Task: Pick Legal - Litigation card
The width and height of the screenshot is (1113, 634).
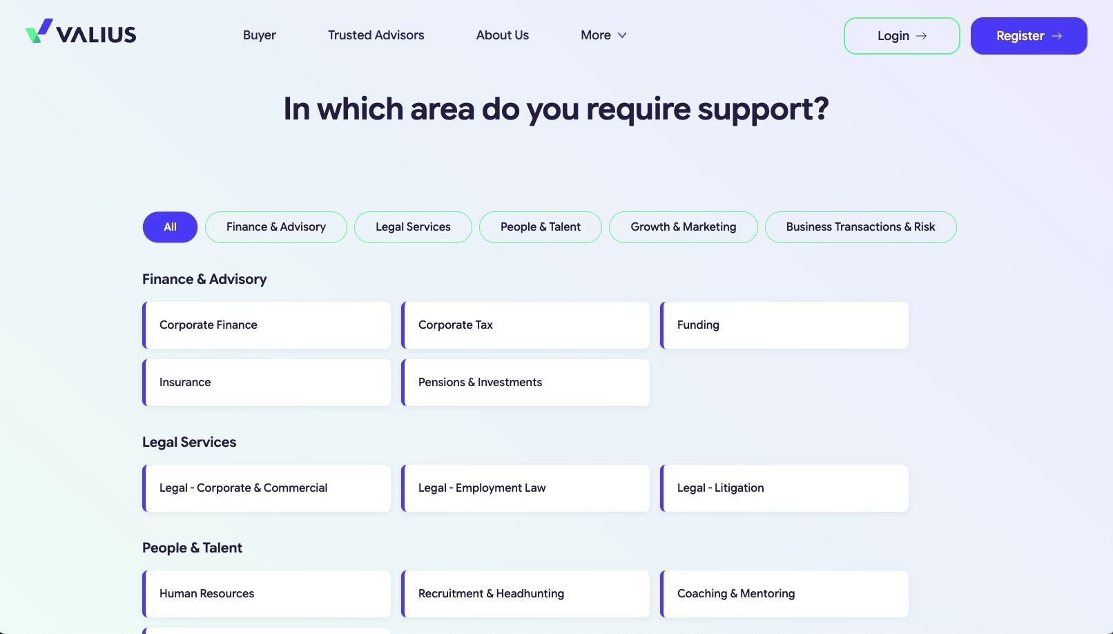Action: (784, 488)
